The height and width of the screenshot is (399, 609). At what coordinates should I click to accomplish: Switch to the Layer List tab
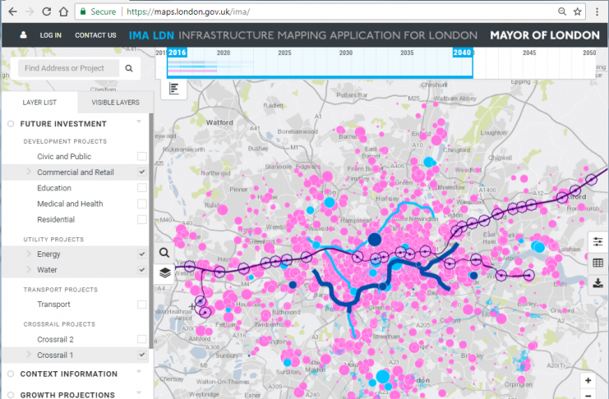tap(39, 103)
